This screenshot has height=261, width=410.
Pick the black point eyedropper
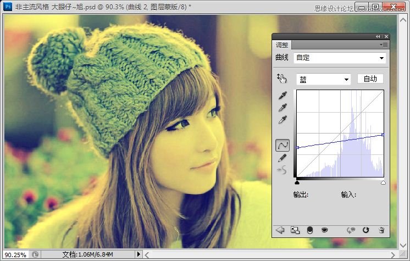coord(282,96)
